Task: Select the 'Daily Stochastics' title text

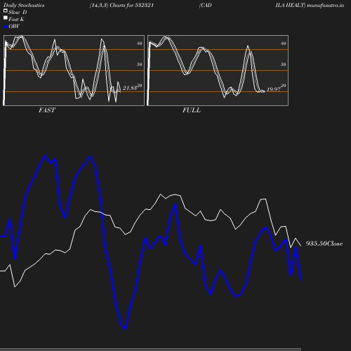Action: click(24, 6)
